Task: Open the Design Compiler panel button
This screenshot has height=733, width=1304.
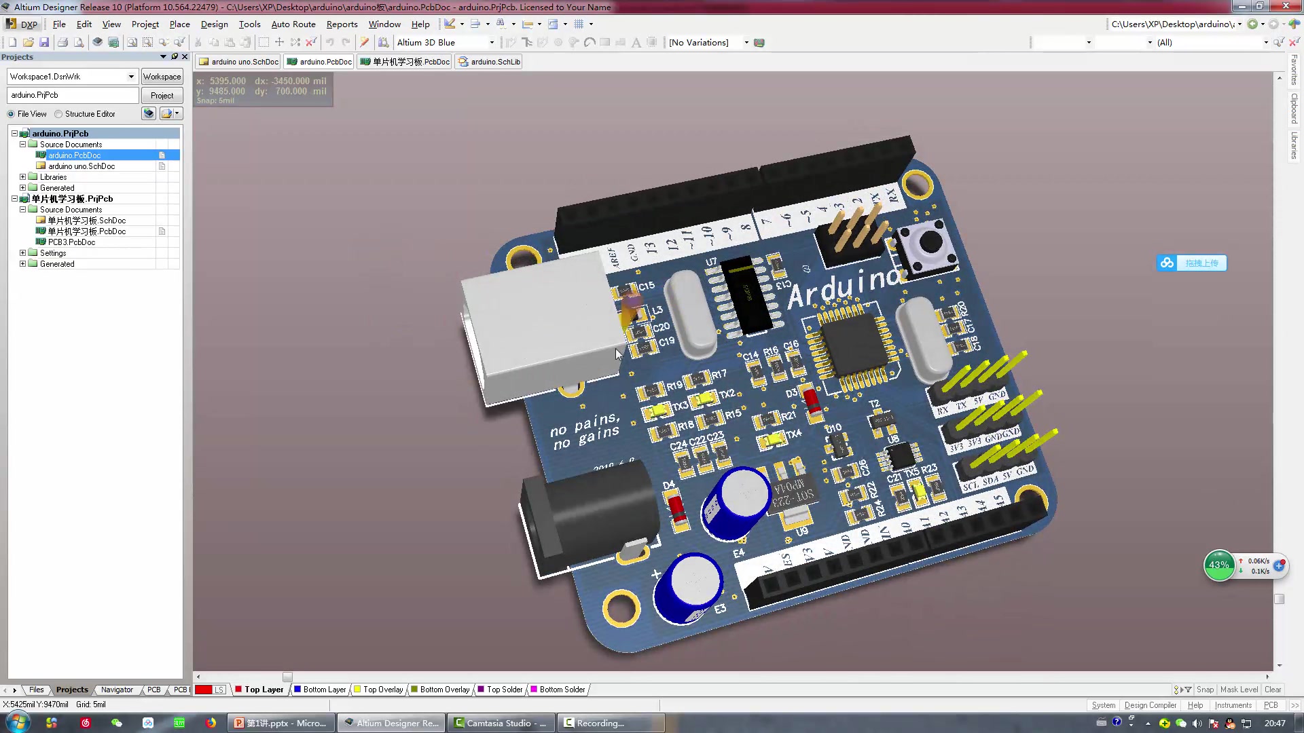Action: click(x=1150, y=705)
